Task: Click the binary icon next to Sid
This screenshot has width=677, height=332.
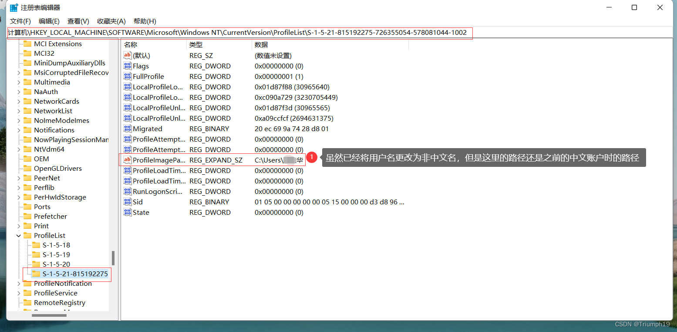Action: pyautogui.click(x=127, y=202)
